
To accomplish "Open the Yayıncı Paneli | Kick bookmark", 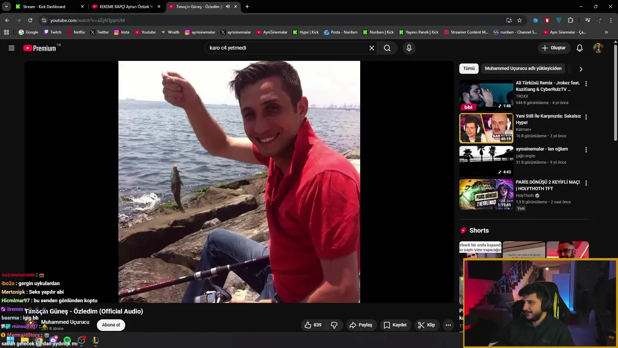I will [419, 32].
